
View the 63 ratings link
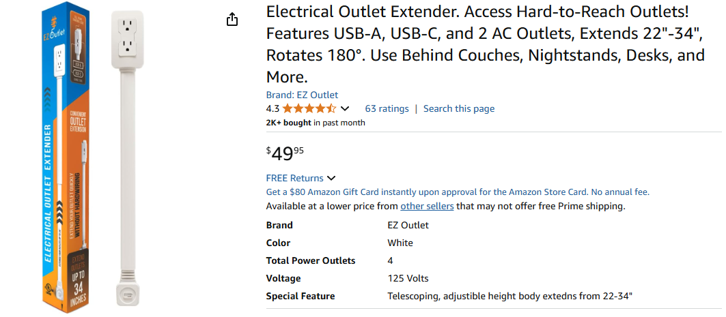click(387, 108)
